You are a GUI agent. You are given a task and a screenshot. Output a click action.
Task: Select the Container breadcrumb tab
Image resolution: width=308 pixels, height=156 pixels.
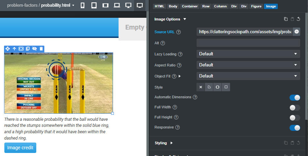pyautogui.click(x=190, y=6)
